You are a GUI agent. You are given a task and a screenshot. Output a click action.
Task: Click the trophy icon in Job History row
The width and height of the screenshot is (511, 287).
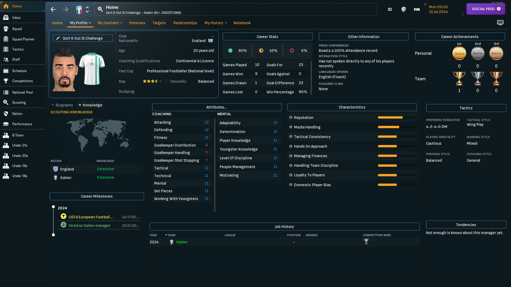pyautogui.click(x=366, y=241)
